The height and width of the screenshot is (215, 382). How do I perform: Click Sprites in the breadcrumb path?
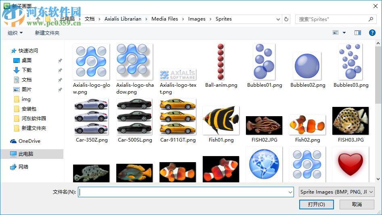pos(223,19)
